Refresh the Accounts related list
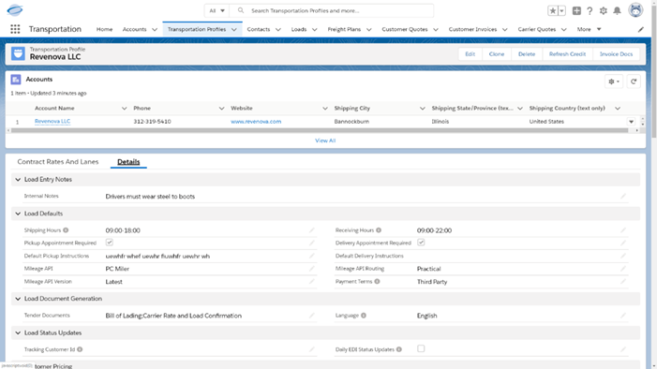Screen dimensions: 657x369 tap(634, 81)
